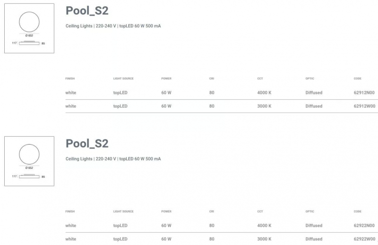
Task: Click CODE column header in second table
Action: (358, 211)
